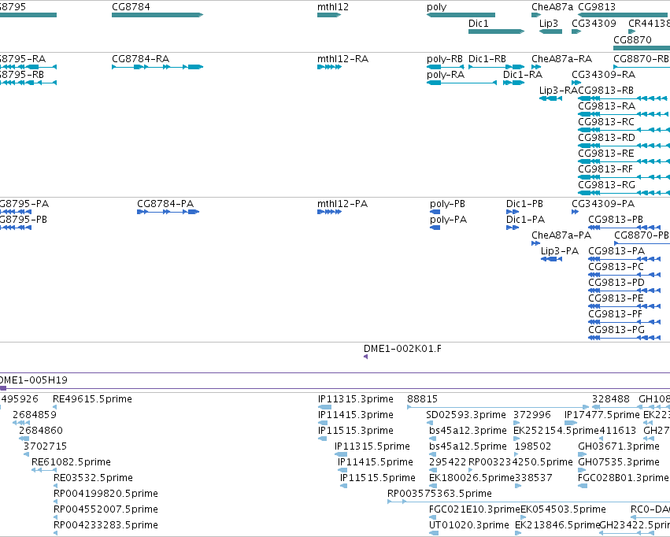The height and width of the screenshot is (537, 670).
Task: Click the CG34309-PA protein label
Action: 603,204
